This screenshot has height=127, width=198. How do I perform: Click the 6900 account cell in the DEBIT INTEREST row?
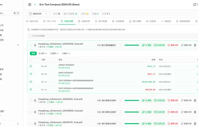pos(165,74)
